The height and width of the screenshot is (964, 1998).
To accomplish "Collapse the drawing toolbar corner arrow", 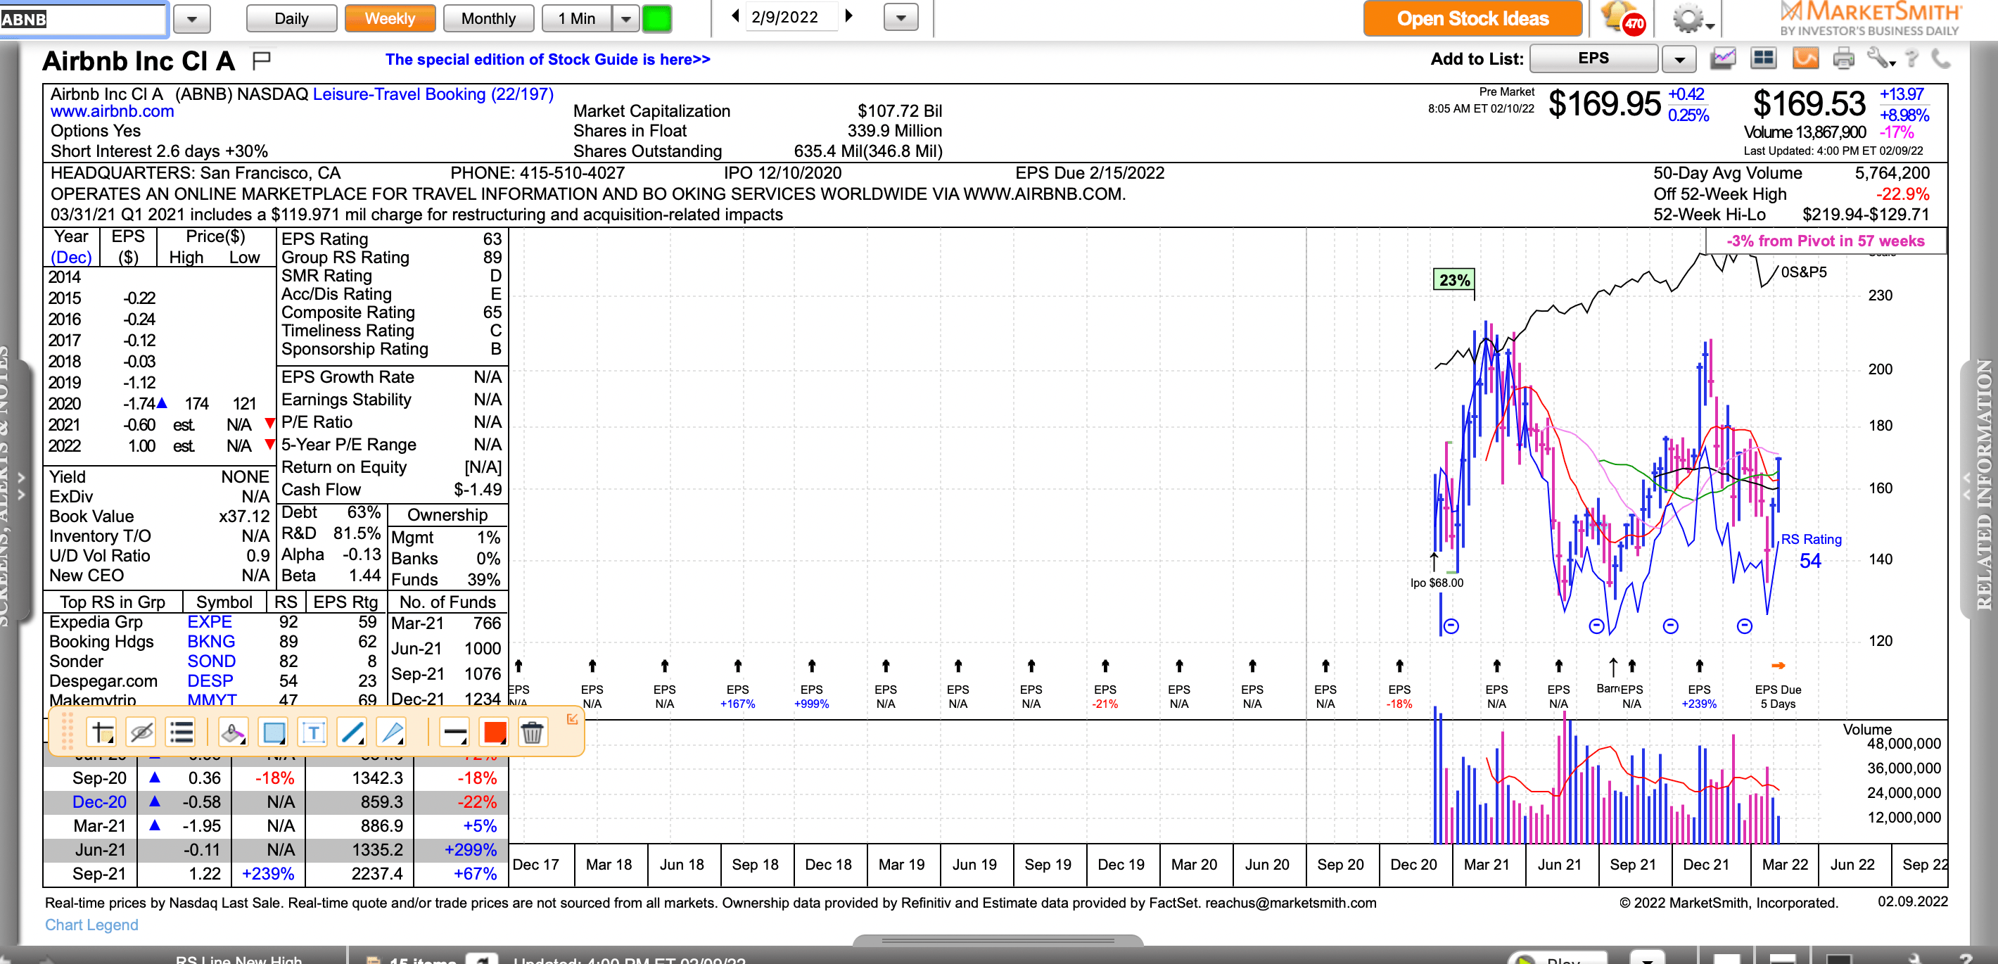I will pos(572,719).
